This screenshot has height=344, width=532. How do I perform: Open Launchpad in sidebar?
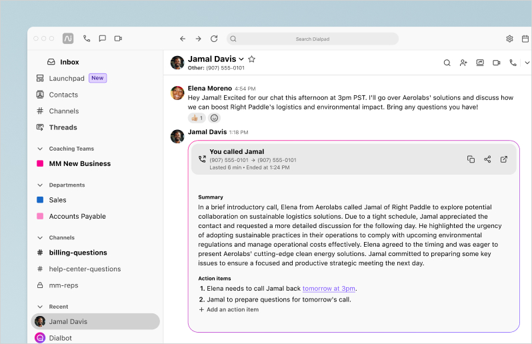coord(67,79)
